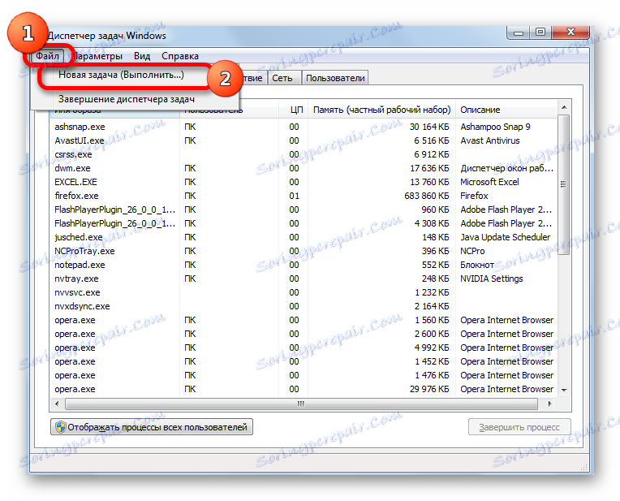This screenshot has height=501, width=620.
Task: Click the Ashampoo Snap 9 description
Action: click(x=495, y=127)
